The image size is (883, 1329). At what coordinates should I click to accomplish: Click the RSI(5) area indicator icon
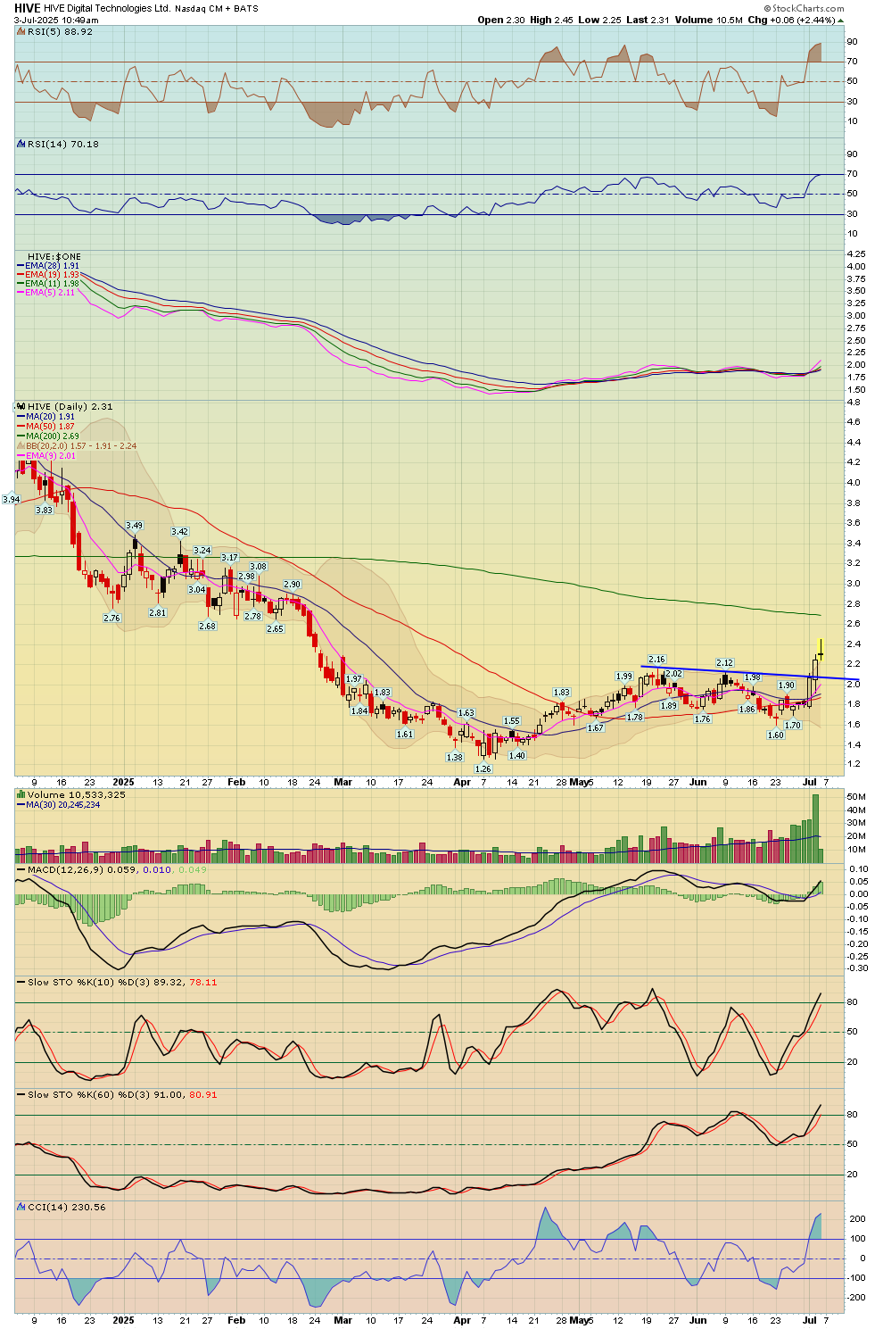pos(21,31)
